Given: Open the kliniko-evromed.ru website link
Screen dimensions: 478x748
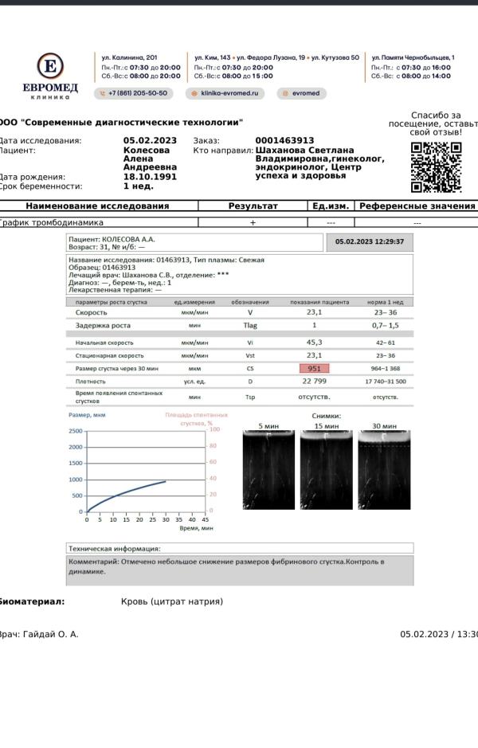Looking at the screenshot, I should (225, 93).
